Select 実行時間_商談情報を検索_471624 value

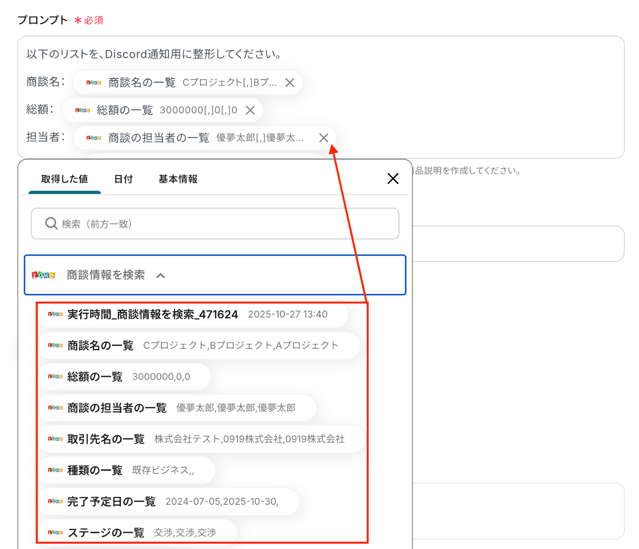click(193, 314)
